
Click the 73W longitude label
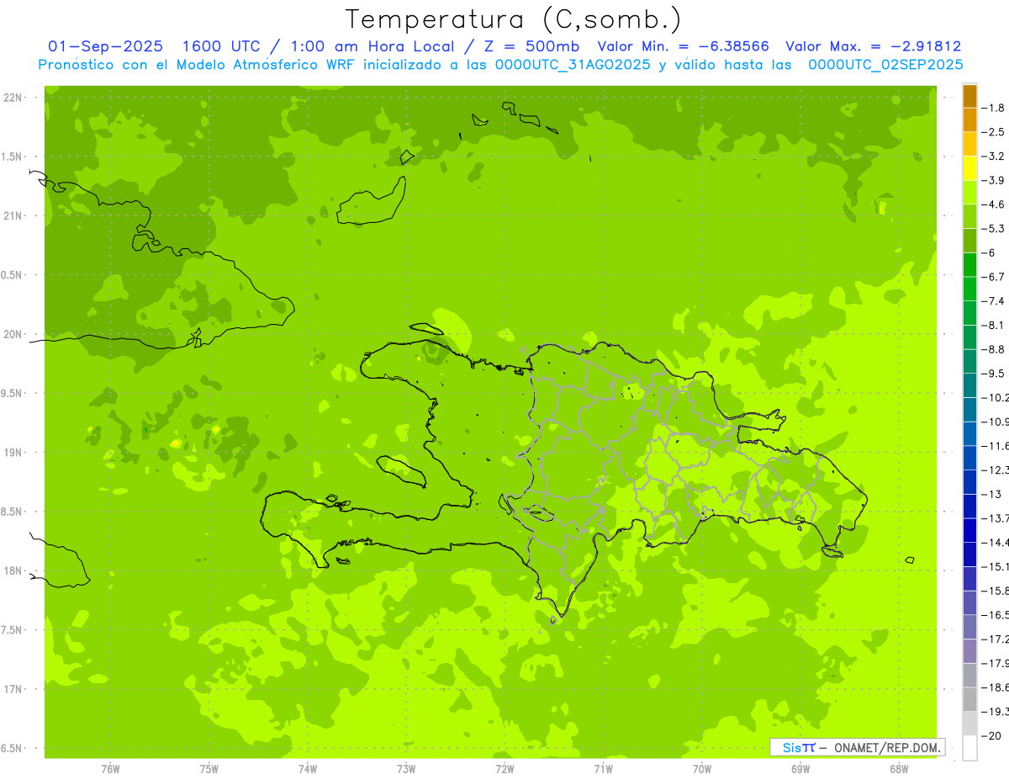(x=406, y=768)
